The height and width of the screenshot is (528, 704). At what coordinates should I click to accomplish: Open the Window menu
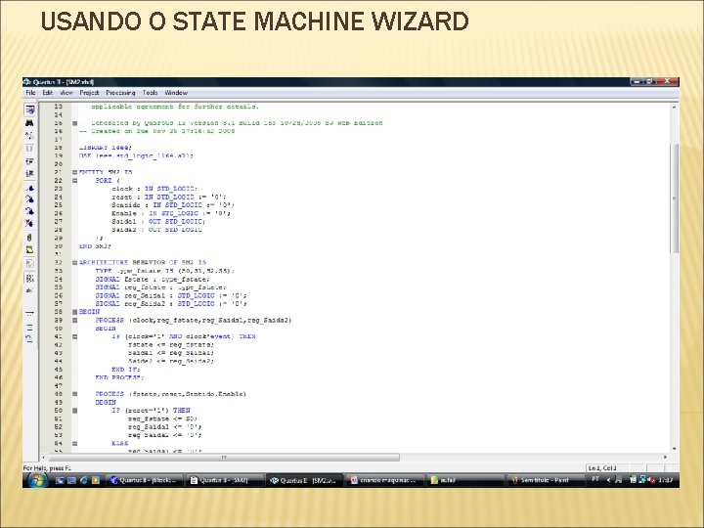pyautogui.click(x=176, y=93)
